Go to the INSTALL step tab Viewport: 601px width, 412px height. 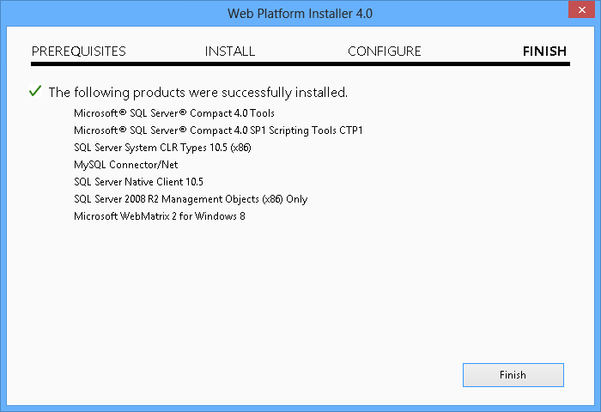point(230,51)
